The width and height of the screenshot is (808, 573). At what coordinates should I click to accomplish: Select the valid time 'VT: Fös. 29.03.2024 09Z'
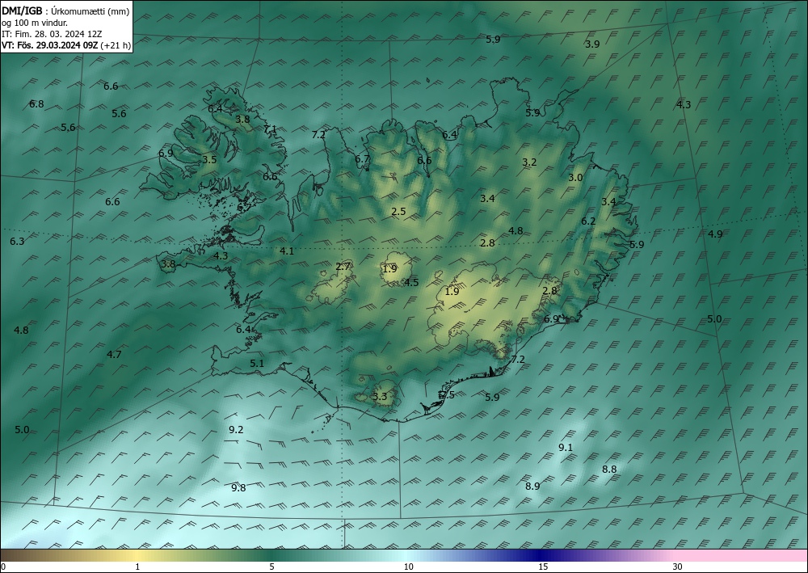[x=49, y=45]
